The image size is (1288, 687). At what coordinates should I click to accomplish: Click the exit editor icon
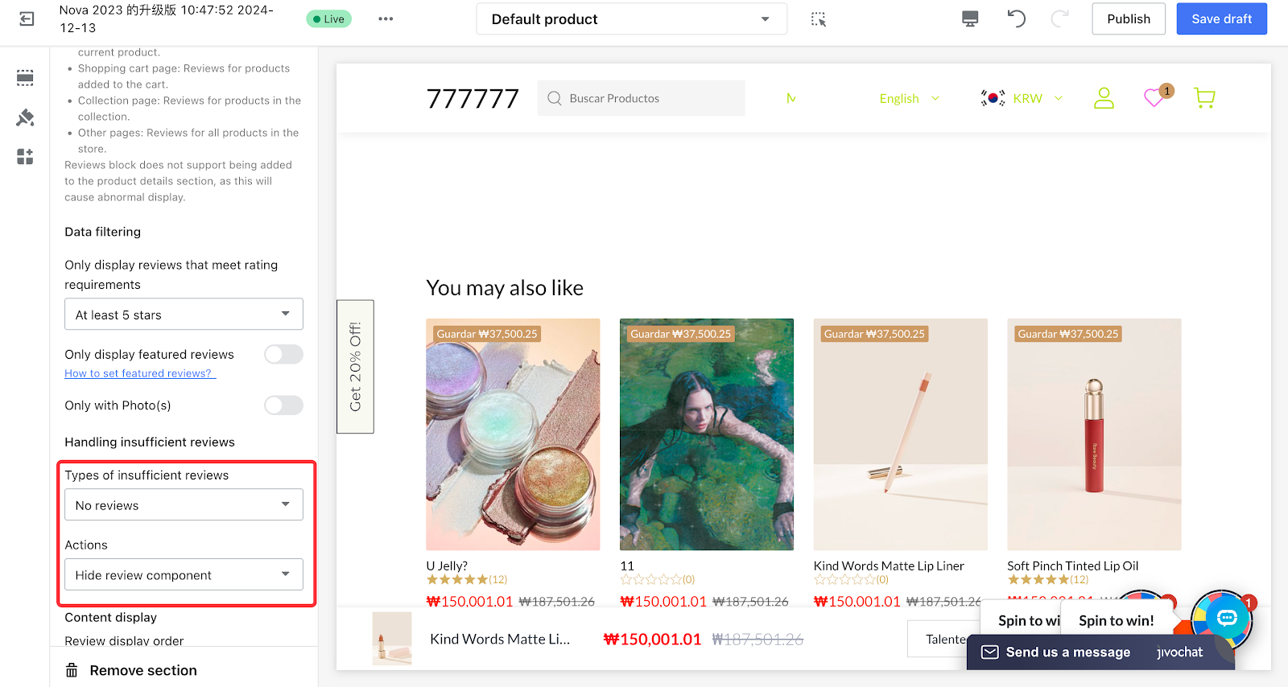(27, 19)
